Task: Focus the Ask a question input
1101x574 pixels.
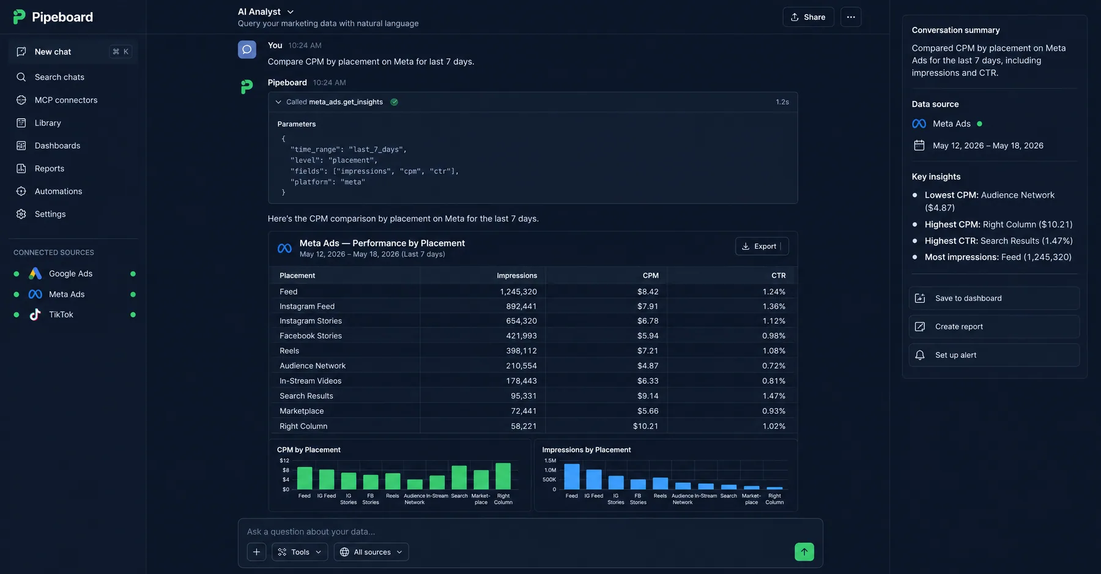Action: pos(530,532)
